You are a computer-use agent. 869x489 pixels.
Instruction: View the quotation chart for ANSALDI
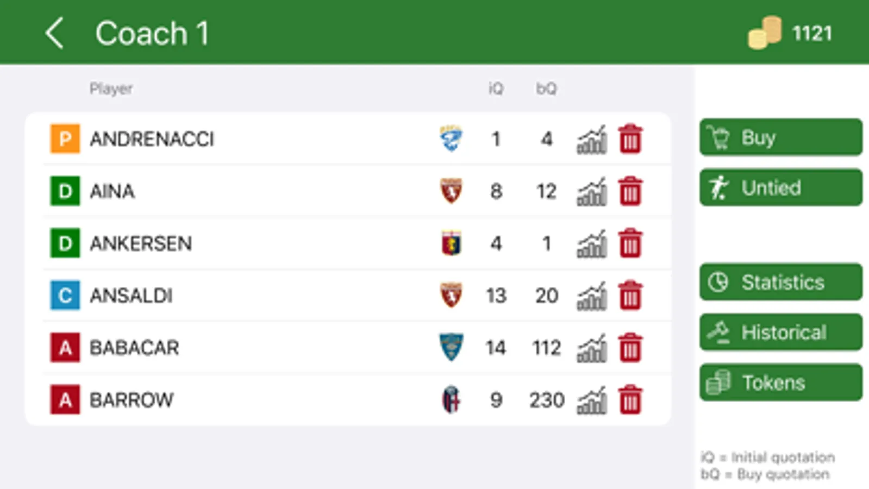(591, 296)
